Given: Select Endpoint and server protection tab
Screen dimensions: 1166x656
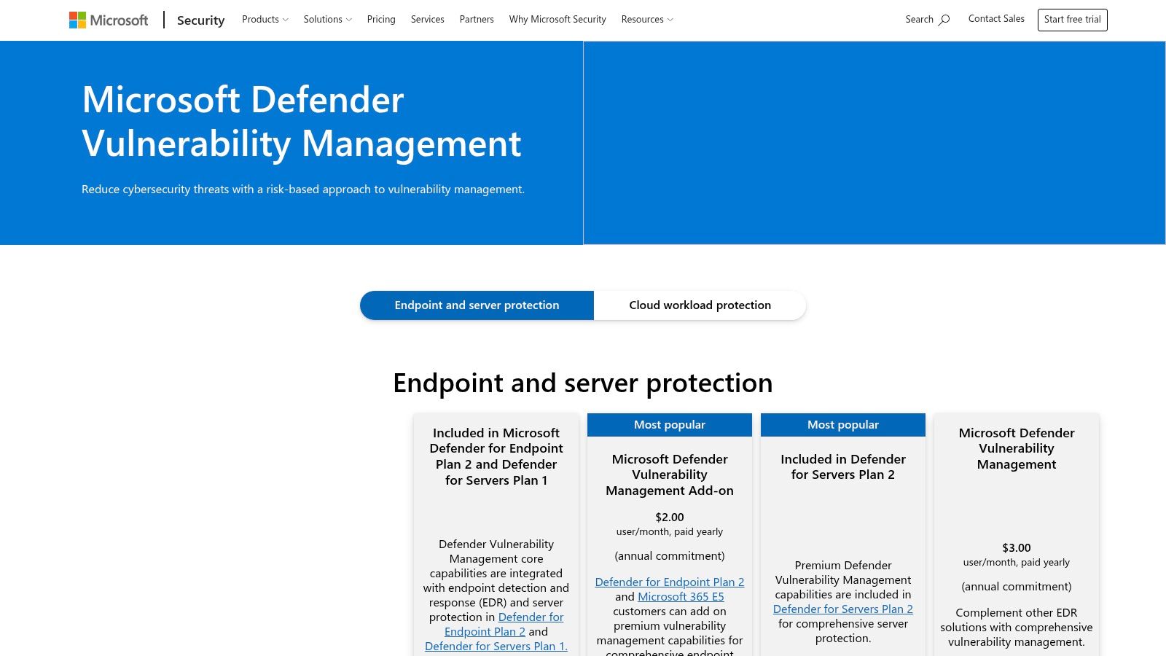Looking at the screenshot, I should point(477,305).
